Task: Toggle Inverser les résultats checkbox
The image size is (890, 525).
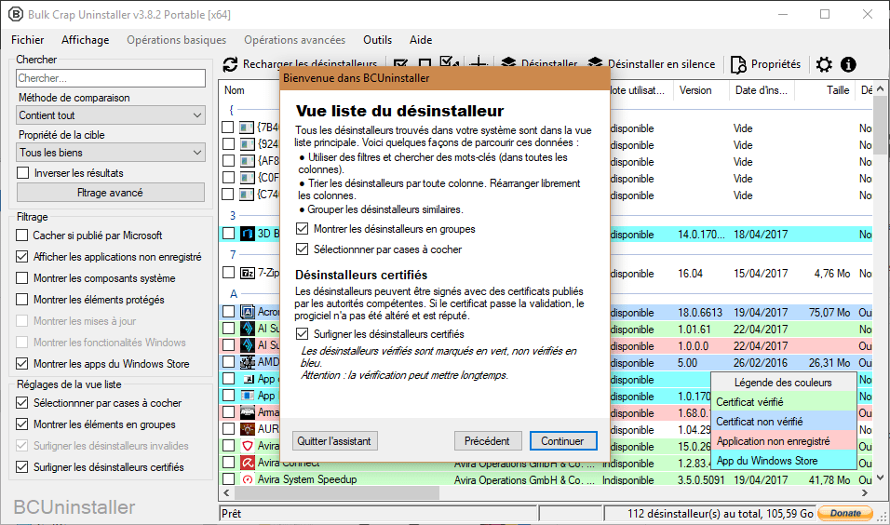Action: click(23, 172)
